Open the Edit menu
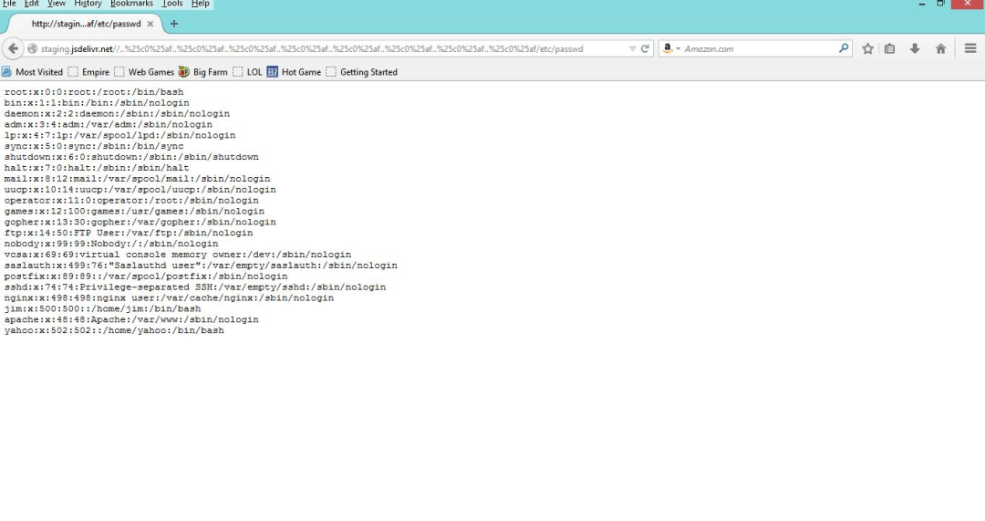 (31, 4)
